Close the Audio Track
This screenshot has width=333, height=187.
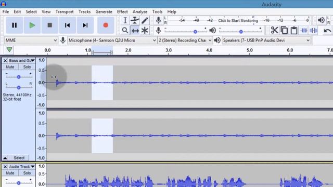tap(5, 167)
